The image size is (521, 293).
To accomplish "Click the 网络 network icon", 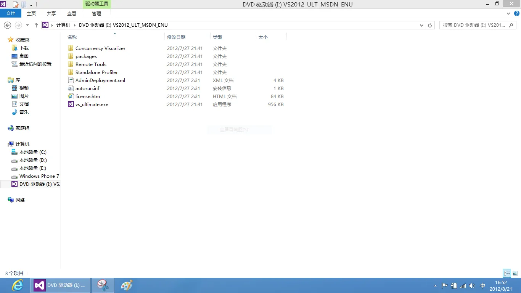I will 11,200.
